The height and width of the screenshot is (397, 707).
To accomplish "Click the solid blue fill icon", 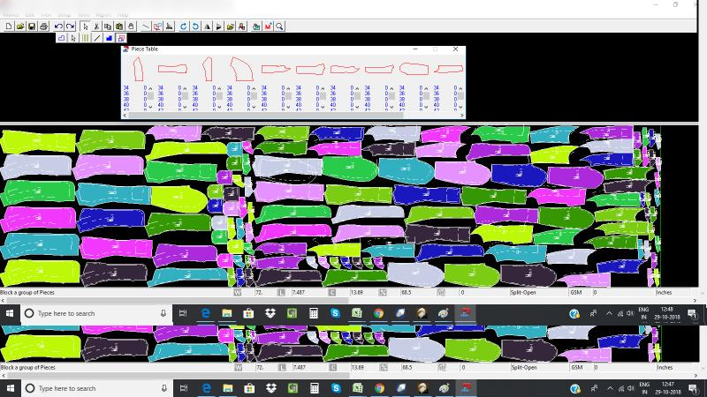I will click(109, 38).
